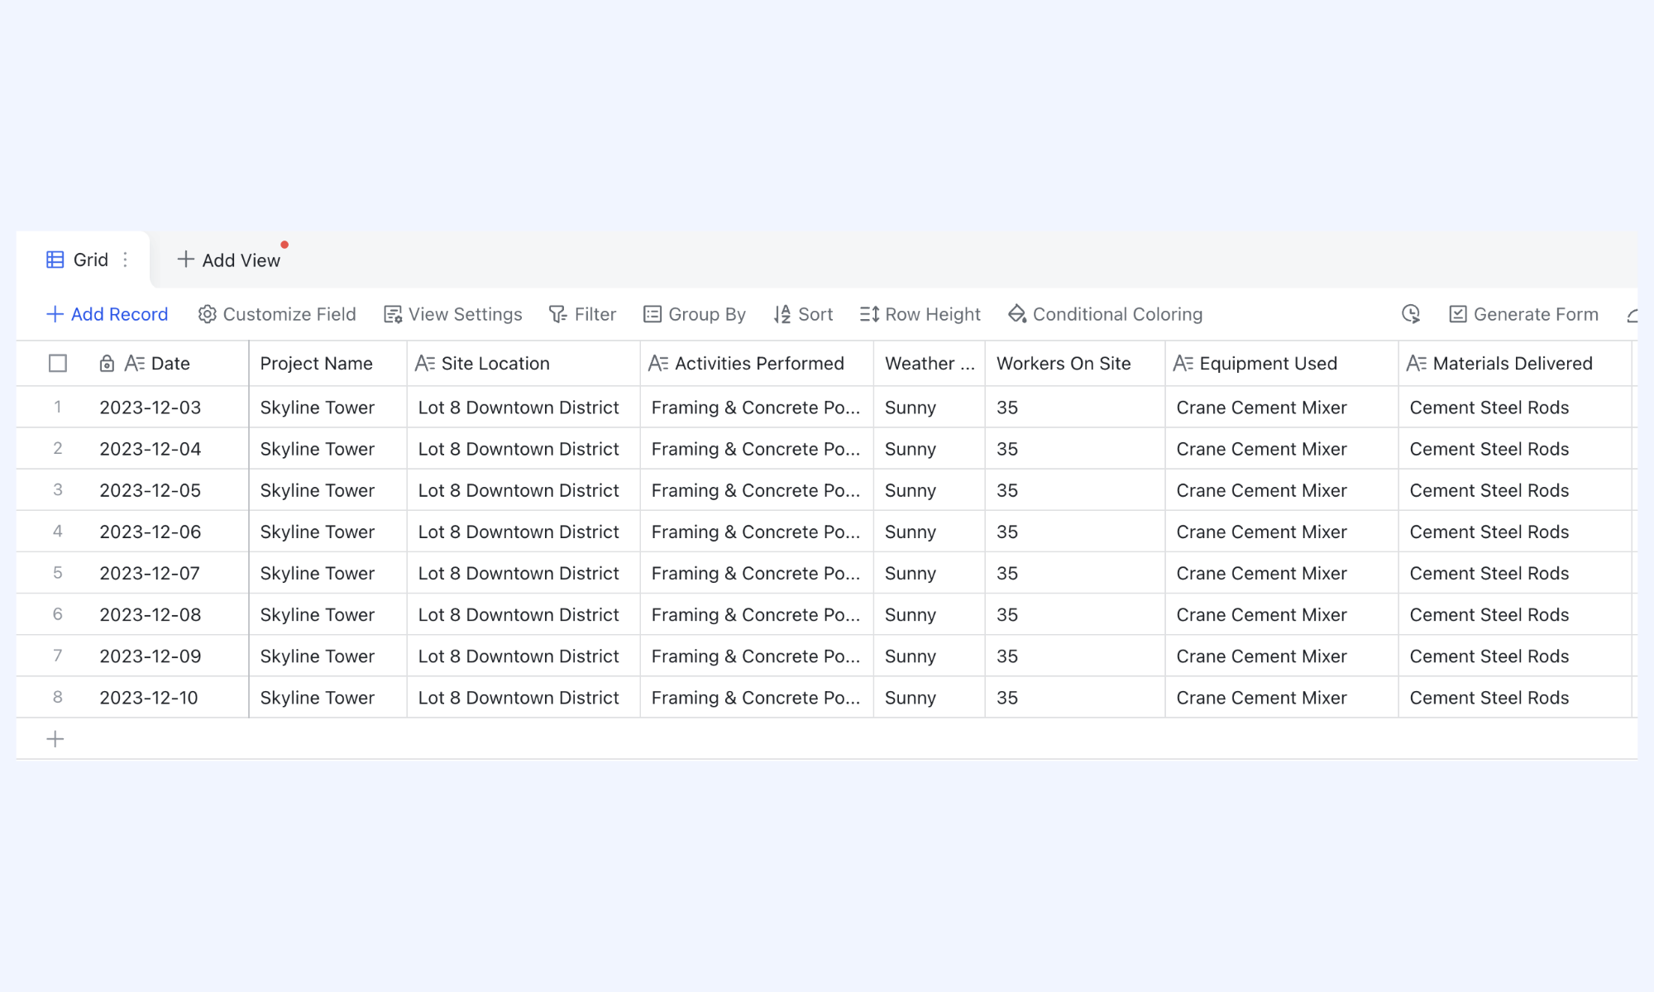Viewport: 1654px width, 992px height.
Task: Switch to the Grid tab
Action: [x=83, y=260]
